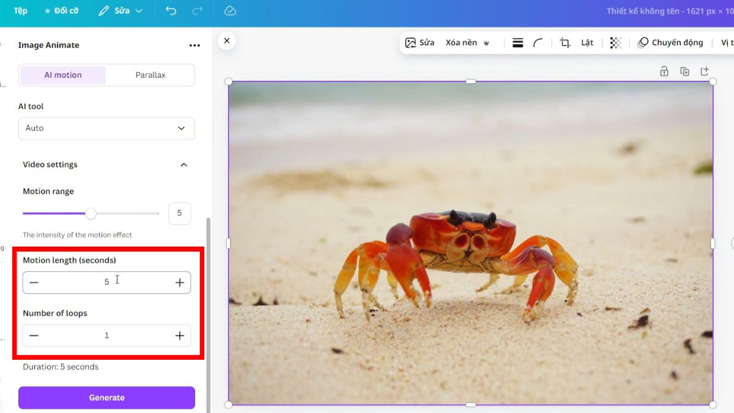
Task: Open image adjustments via triple-line icon
Action: (x=517, y=42)
